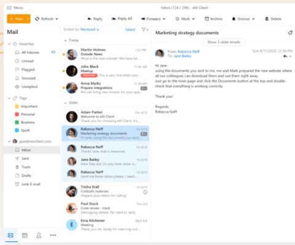
Task: Click sender link Rebecca Neff
Action: click(189, 51)
